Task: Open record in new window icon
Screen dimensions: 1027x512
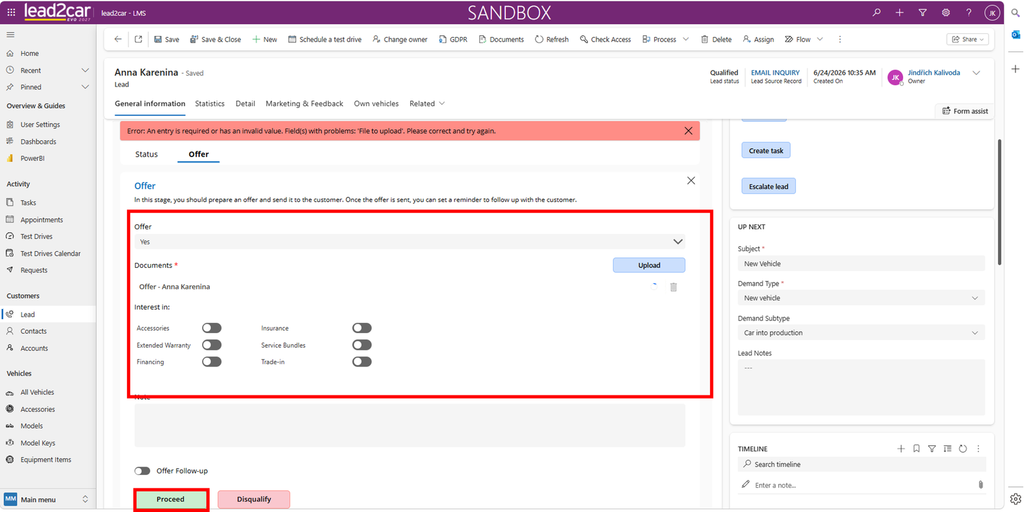Action: pos(138,39)
